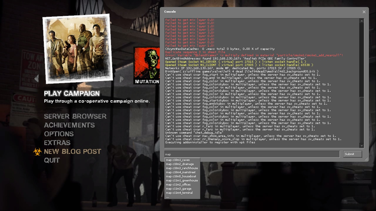This screenshot has width=376, height=211.
Task: Click the console scrollbar thumb
Action: click(362, 120)
